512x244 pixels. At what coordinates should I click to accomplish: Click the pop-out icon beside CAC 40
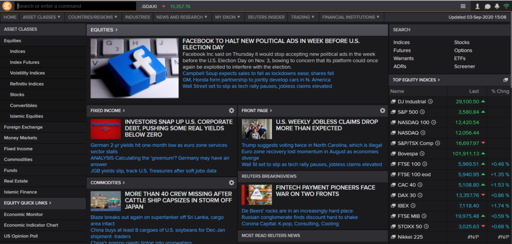(x=393, y=185)
